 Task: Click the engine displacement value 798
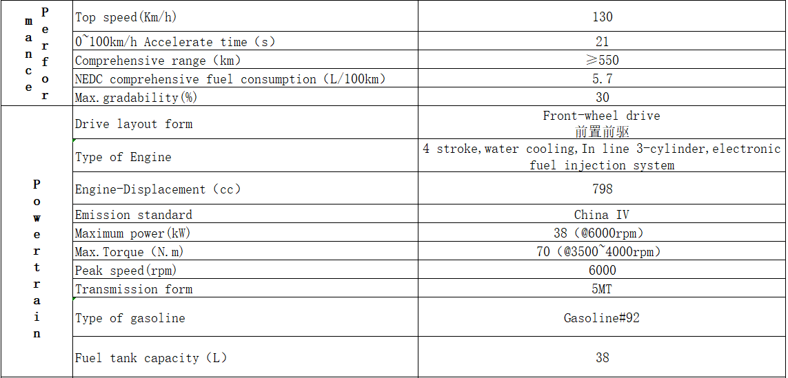point(603,188)
